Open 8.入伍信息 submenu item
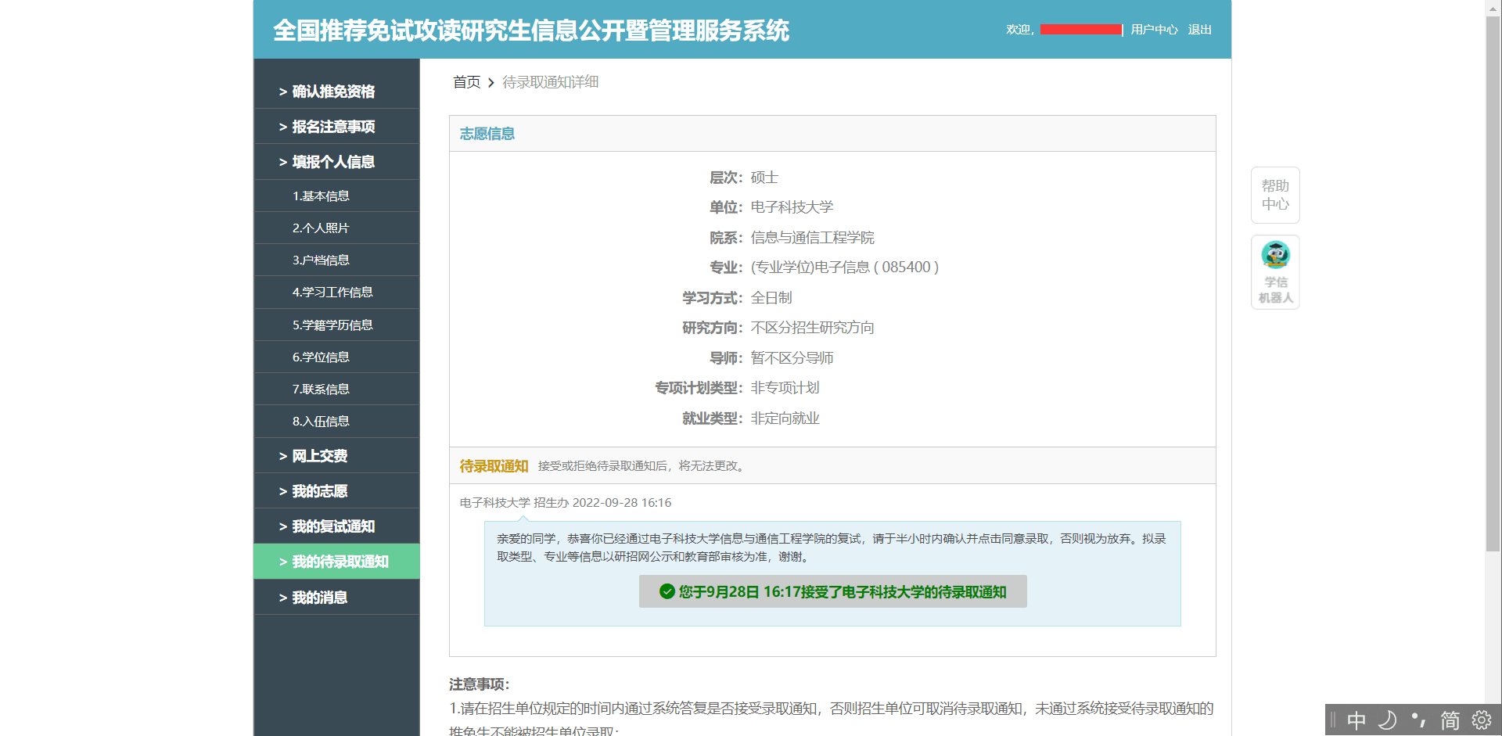 336,421
